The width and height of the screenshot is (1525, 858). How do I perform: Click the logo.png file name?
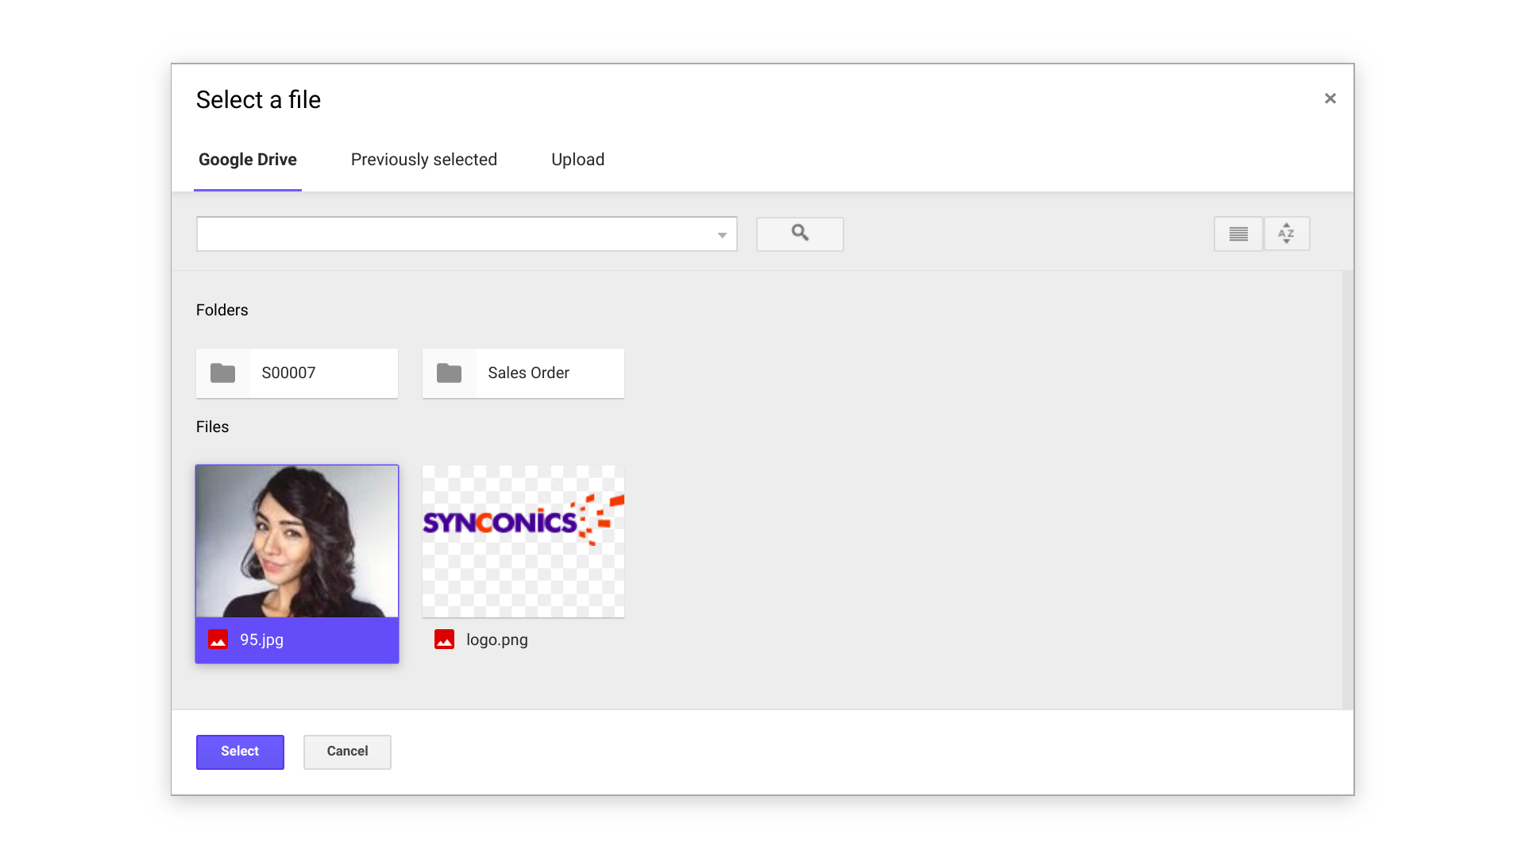click(496, 640)
